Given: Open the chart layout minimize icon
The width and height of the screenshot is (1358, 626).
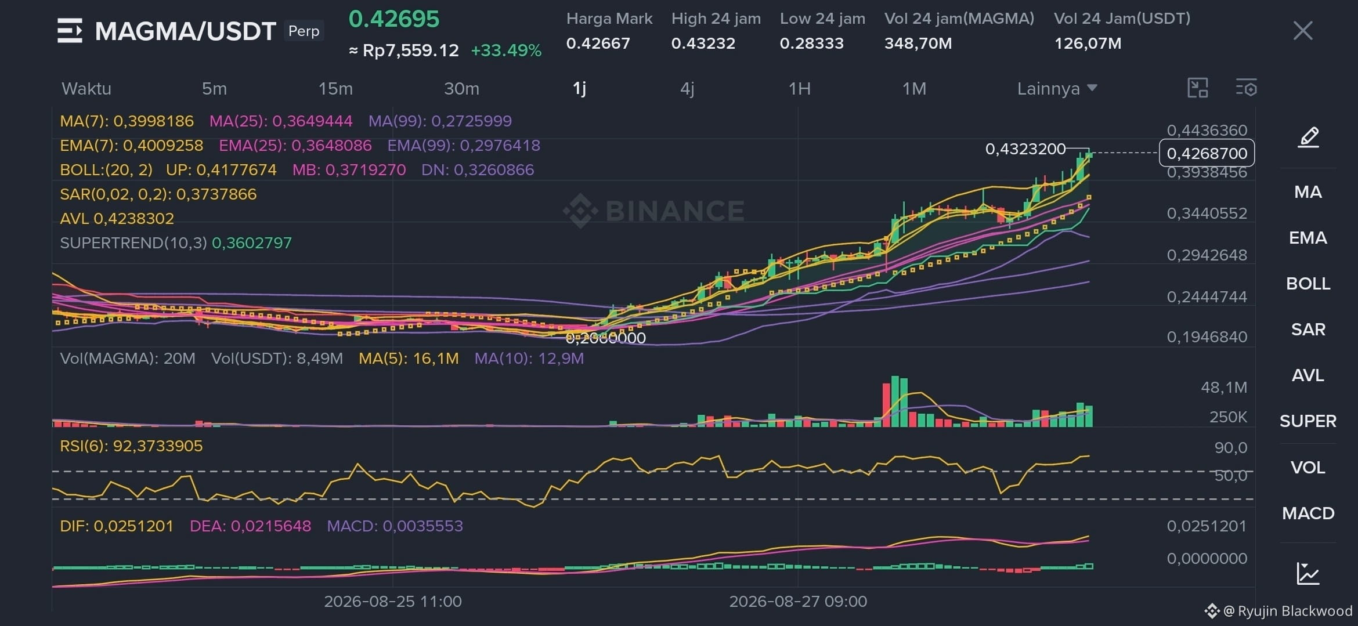Looking at the screenshot, I should click(x=1198, y=88).
